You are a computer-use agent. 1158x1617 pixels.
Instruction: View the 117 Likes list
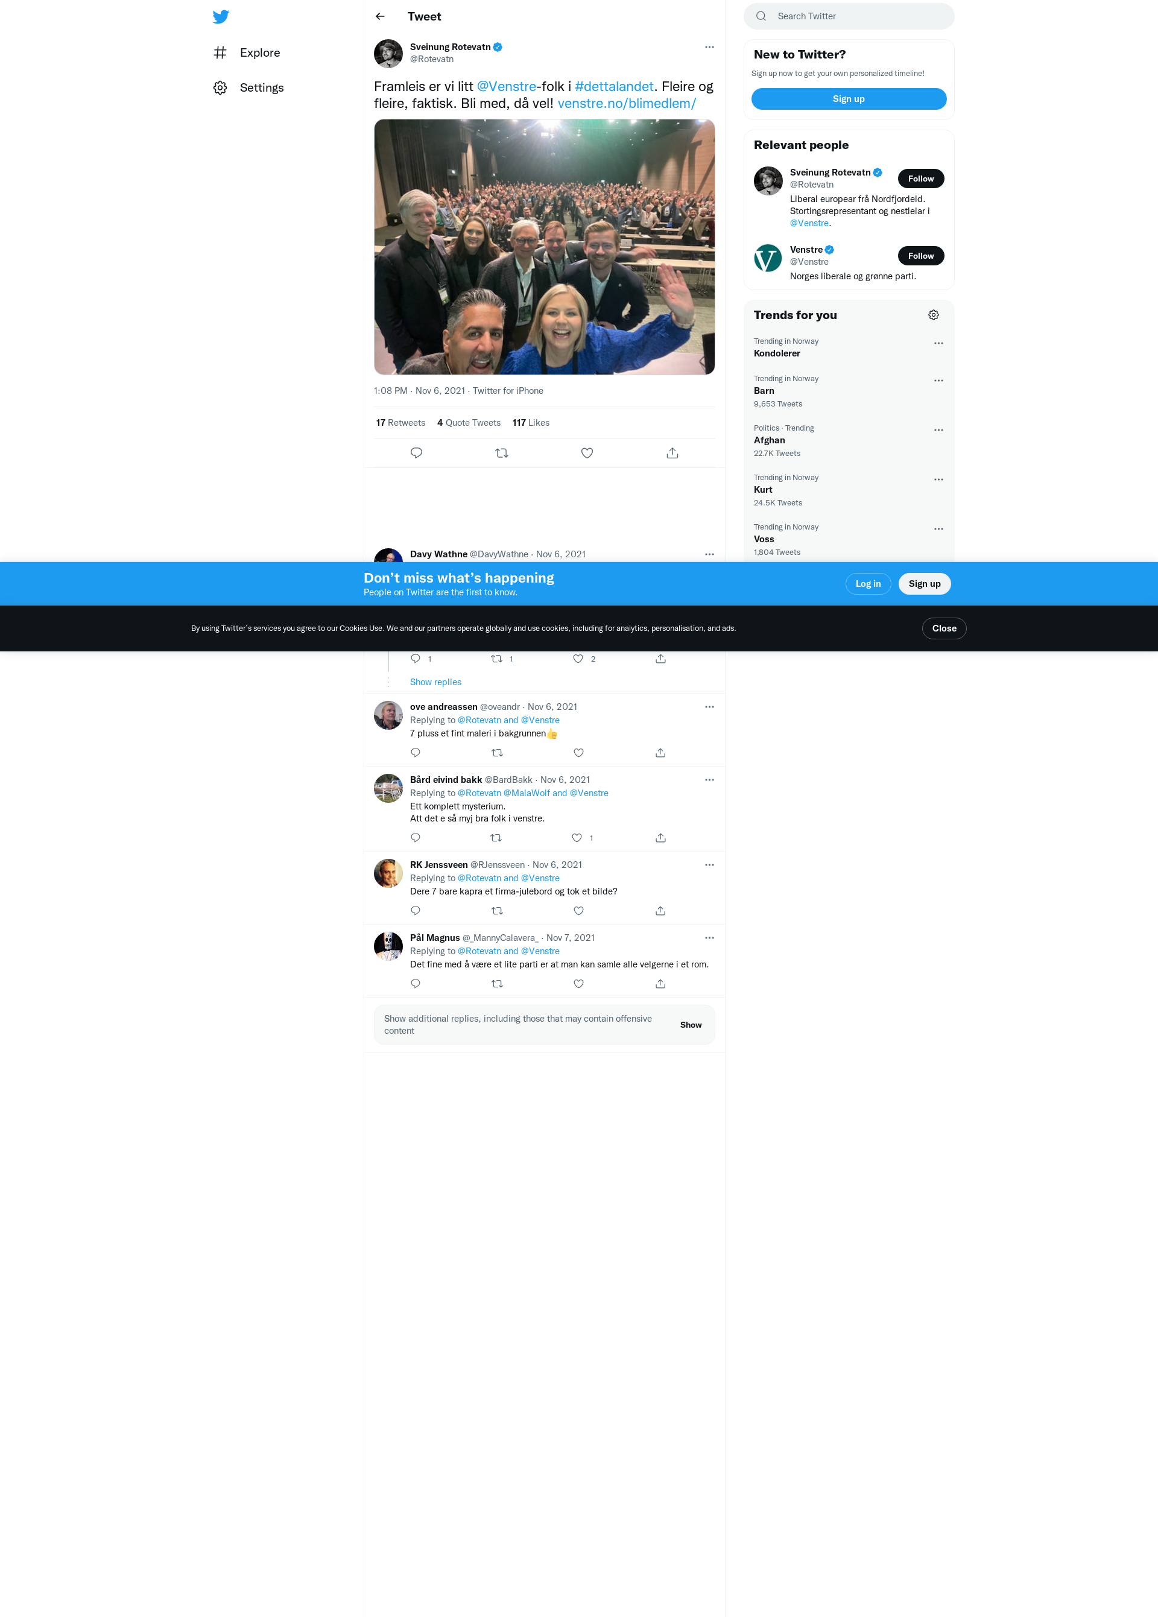[531, 423]
